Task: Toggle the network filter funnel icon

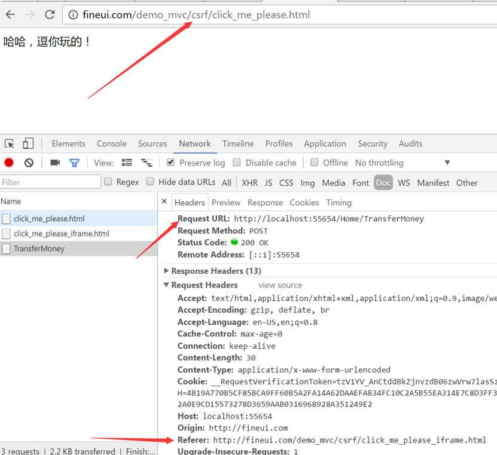Action: [x=74, y=163]
